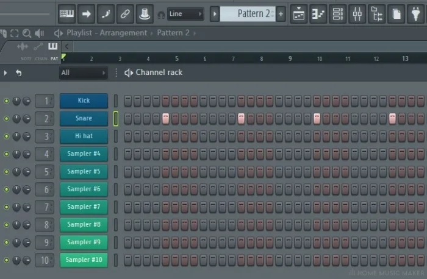Click the select tool dashed square icon
Viewport: 427px width, 279px height.
click(15, 34)
